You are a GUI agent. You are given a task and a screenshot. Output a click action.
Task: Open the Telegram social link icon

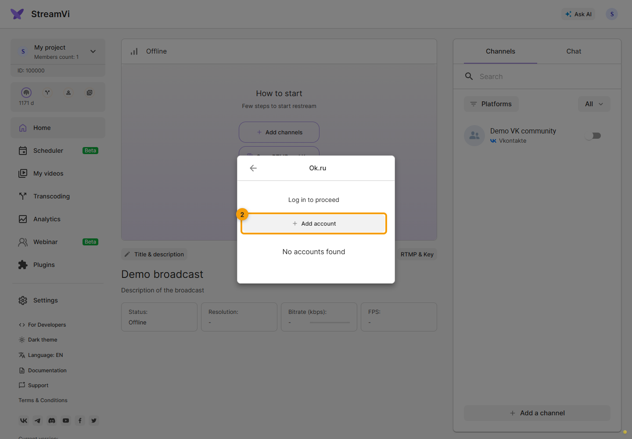click(x=38, y=421)
